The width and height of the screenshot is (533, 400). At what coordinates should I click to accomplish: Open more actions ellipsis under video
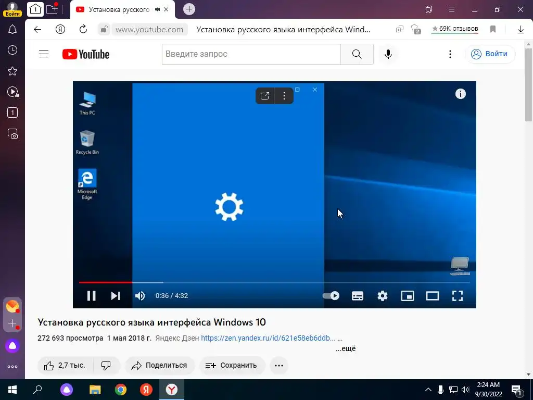(279, 366)
